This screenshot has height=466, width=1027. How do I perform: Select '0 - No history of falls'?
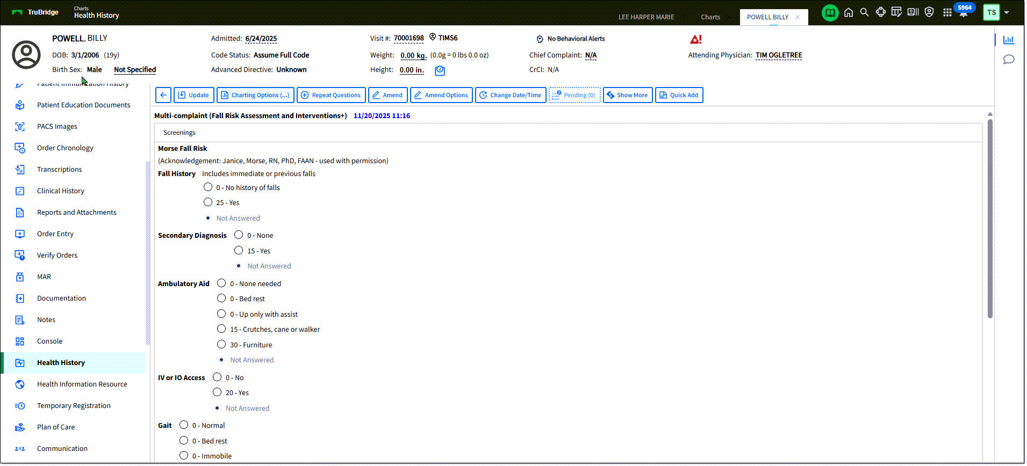coord(208,187)
